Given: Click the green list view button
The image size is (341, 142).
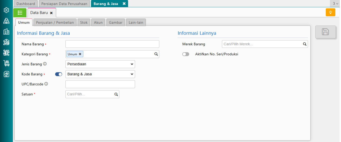Looking at the screenshot, I should [x=20, y=13].
